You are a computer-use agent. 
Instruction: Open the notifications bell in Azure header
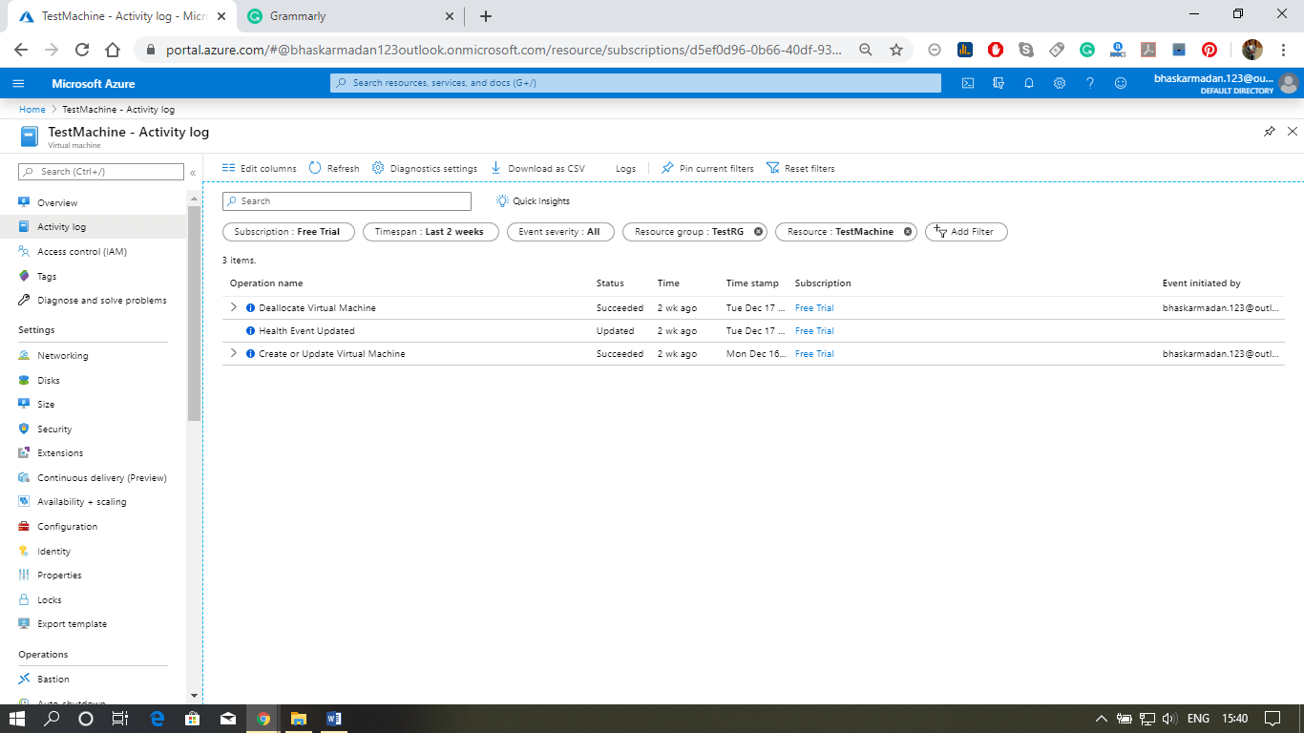pos(1029,83)
